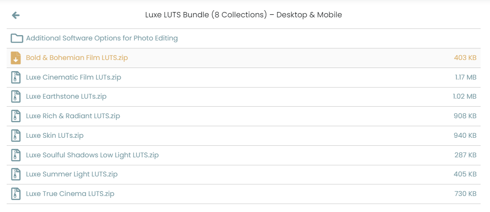Click the back arrow icon
The image size is (490, 212).
16,15
